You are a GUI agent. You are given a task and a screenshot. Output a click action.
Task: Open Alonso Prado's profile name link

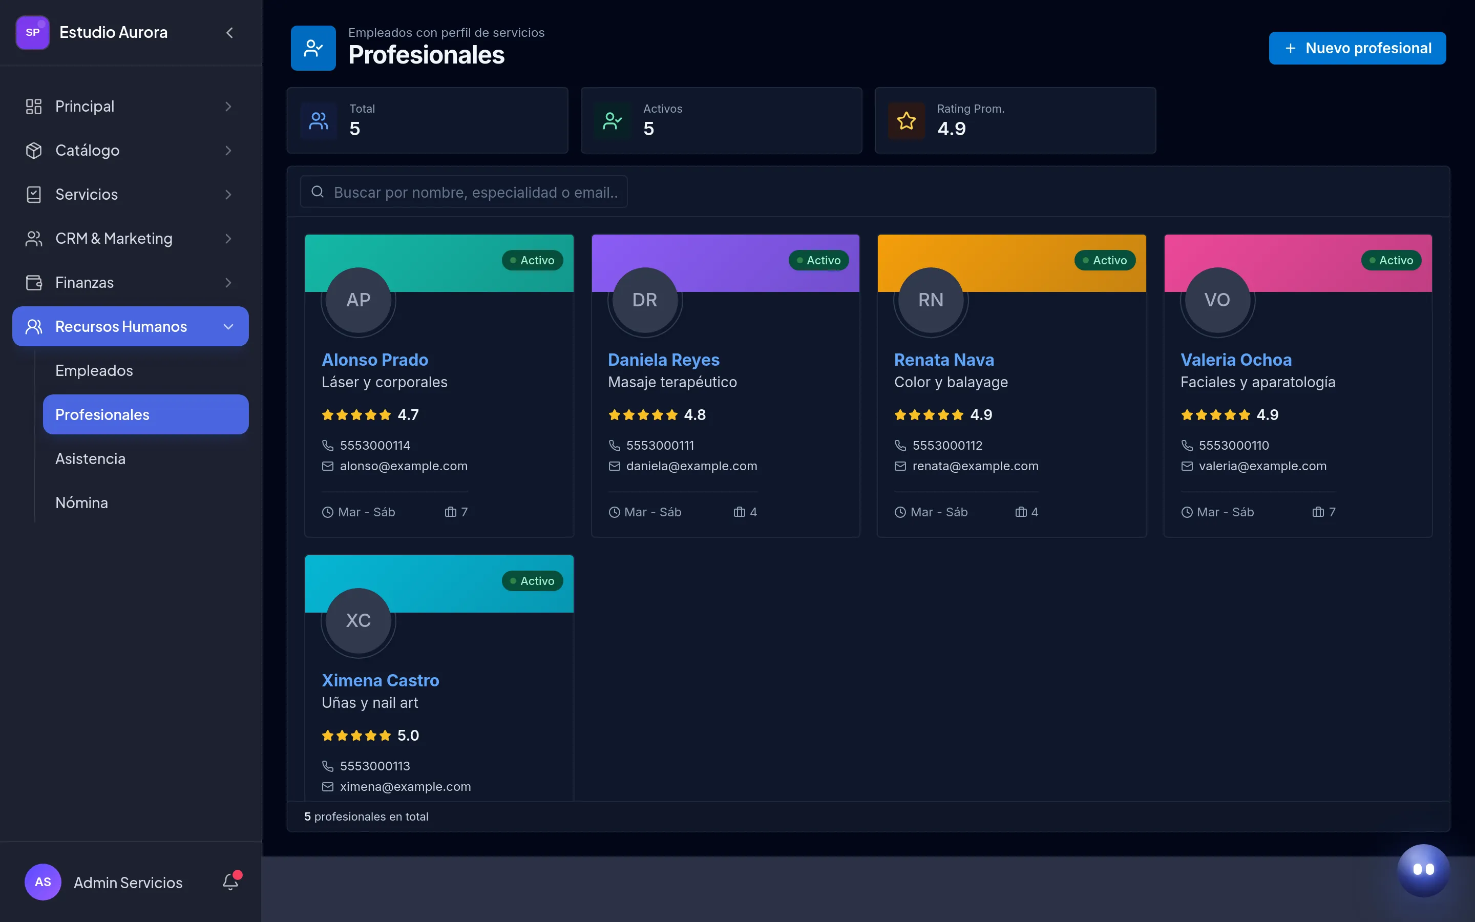pyautogui.click(x=375, y=360)
